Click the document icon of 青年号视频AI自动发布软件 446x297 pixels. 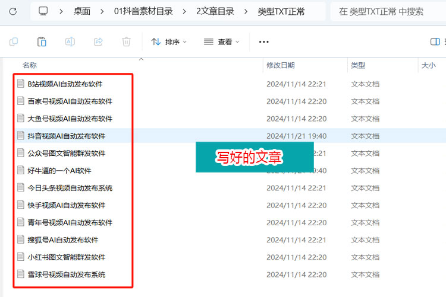[20, 222]
